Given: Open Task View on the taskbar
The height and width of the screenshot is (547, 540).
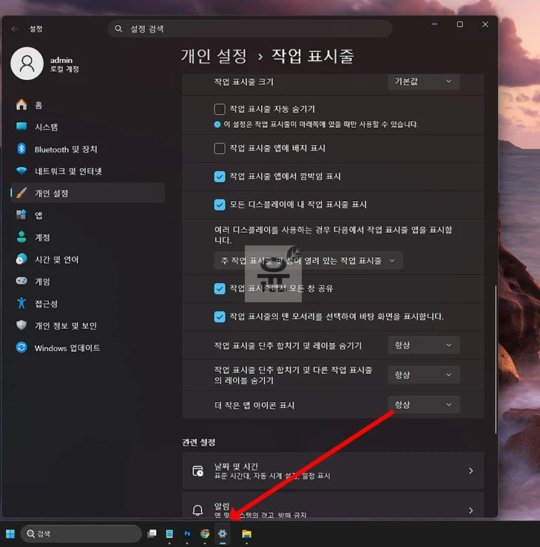Looking at the screenshot, I should (152, 534).
